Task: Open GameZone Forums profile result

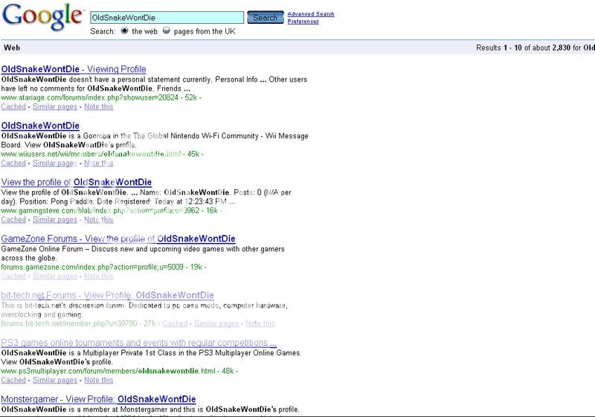Action: click(x=118, y=239)
